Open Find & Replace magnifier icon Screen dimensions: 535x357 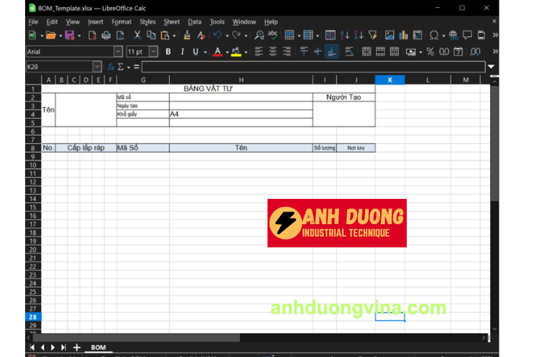(x=259, y=35)
